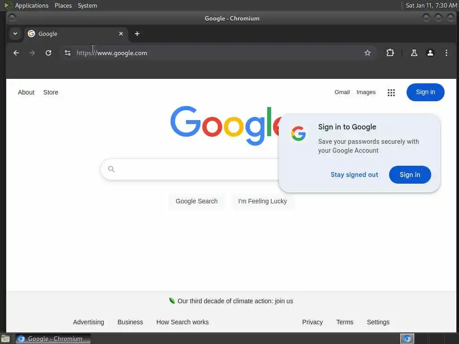Select the Google tab

76,34
